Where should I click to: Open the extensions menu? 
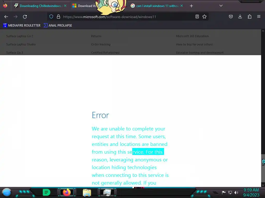pyautogui.click(x=249, y=16)
